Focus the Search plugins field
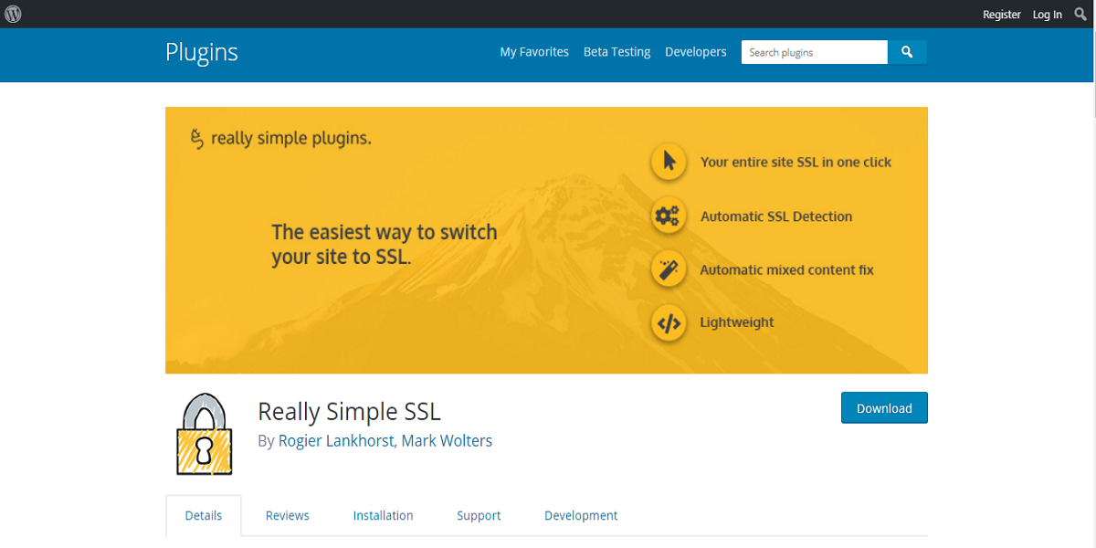The height and width of the screenshot is (548, 1096). 815,52
